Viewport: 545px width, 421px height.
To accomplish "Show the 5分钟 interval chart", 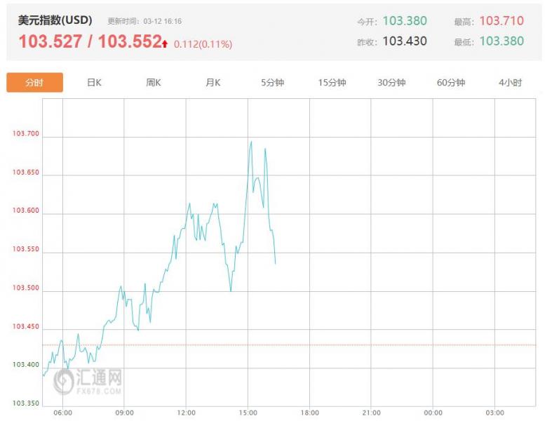I will [x=272, y=83].
